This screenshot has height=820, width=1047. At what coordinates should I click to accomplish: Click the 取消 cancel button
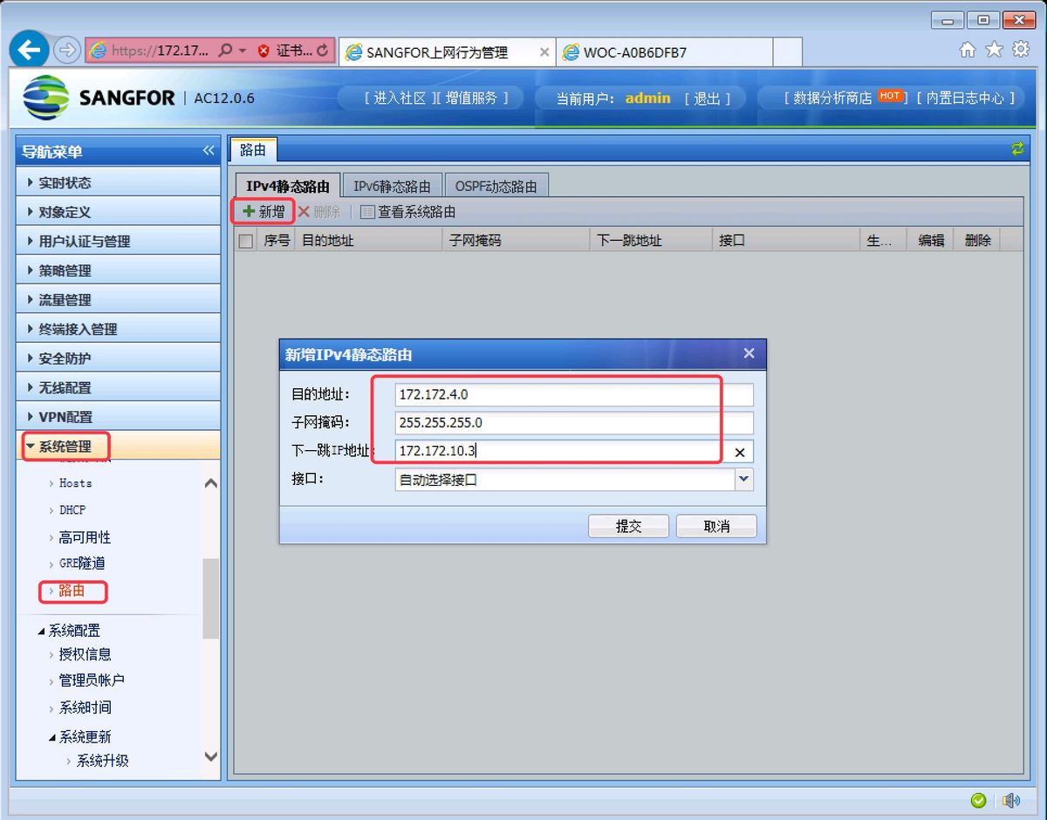tap(716, 526)
